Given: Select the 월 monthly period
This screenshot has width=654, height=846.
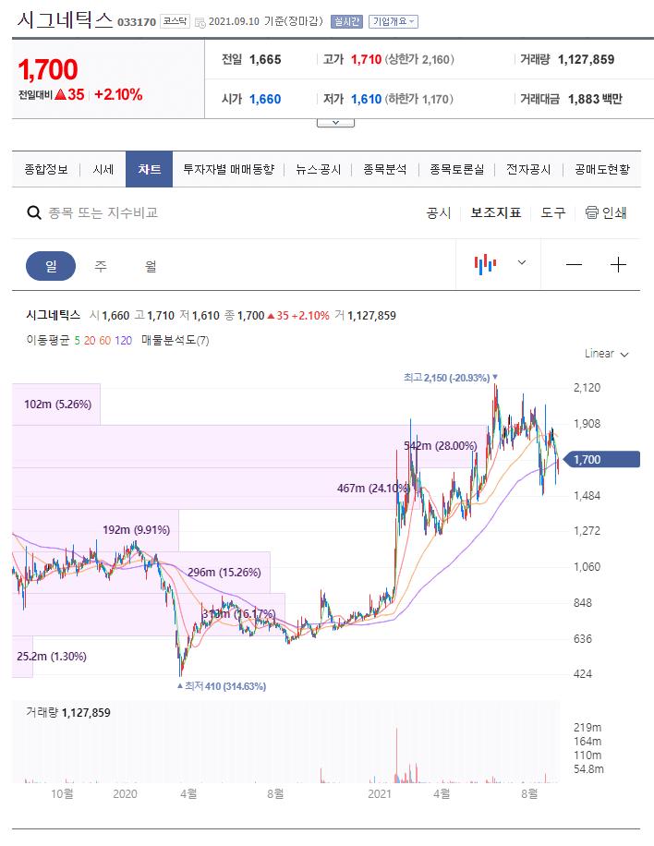Looking at the screenshot, I should coord(151,266).
